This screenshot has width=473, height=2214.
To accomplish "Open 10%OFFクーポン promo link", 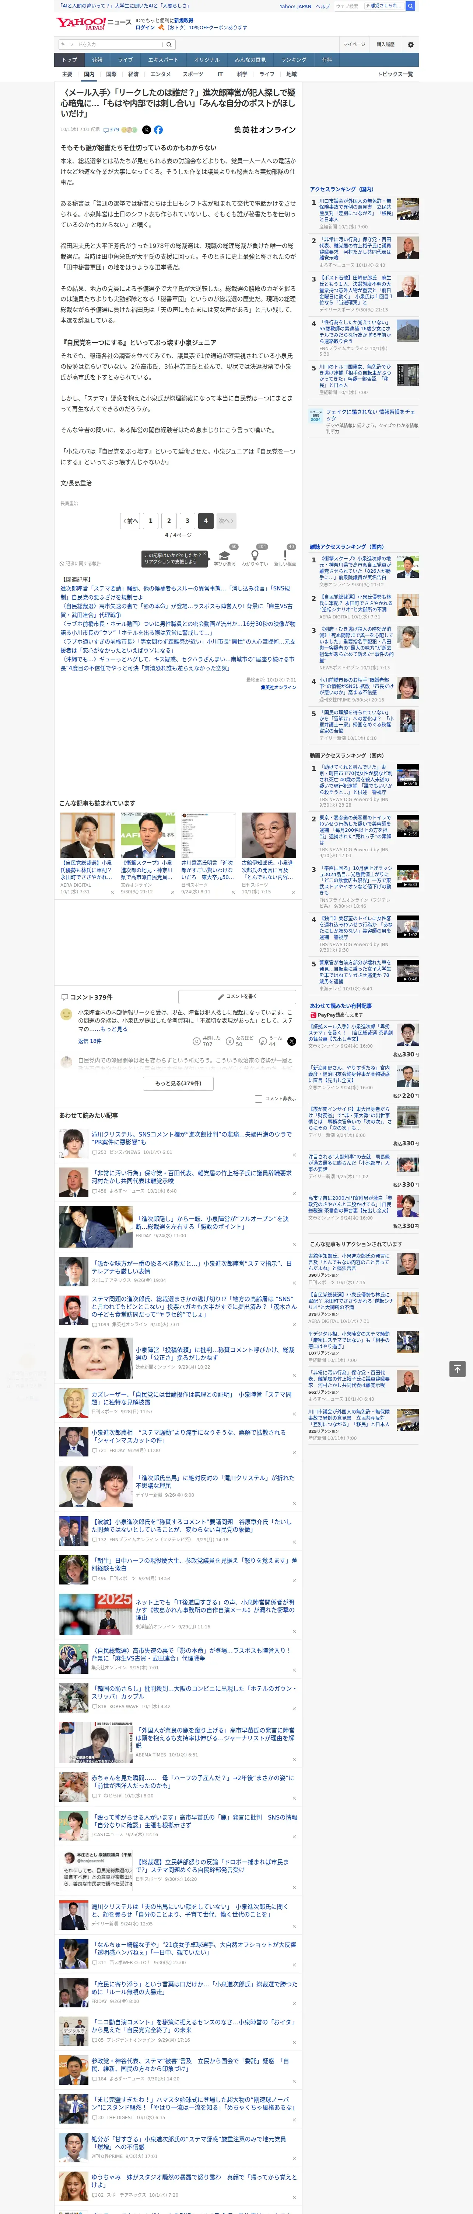I will click(x=206, y=28).
